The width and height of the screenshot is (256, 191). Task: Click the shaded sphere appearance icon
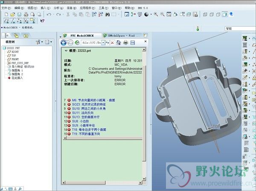(x=146, y=15)
